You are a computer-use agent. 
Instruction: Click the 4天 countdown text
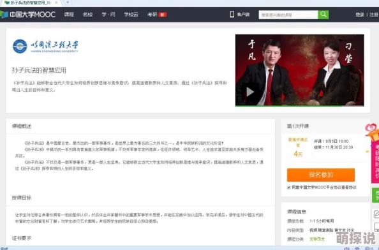pos(298,154)
